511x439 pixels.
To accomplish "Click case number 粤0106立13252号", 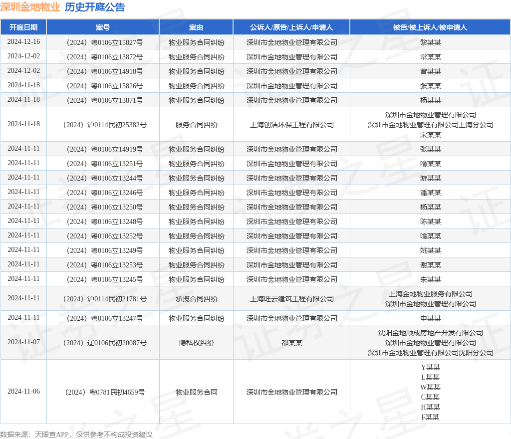I will [x=105, y=236].
